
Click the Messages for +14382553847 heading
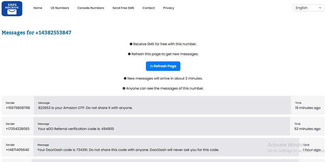(36, 33)
